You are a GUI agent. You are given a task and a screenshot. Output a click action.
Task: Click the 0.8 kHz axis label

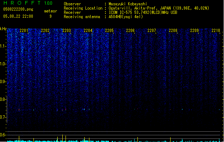(3, 99)
